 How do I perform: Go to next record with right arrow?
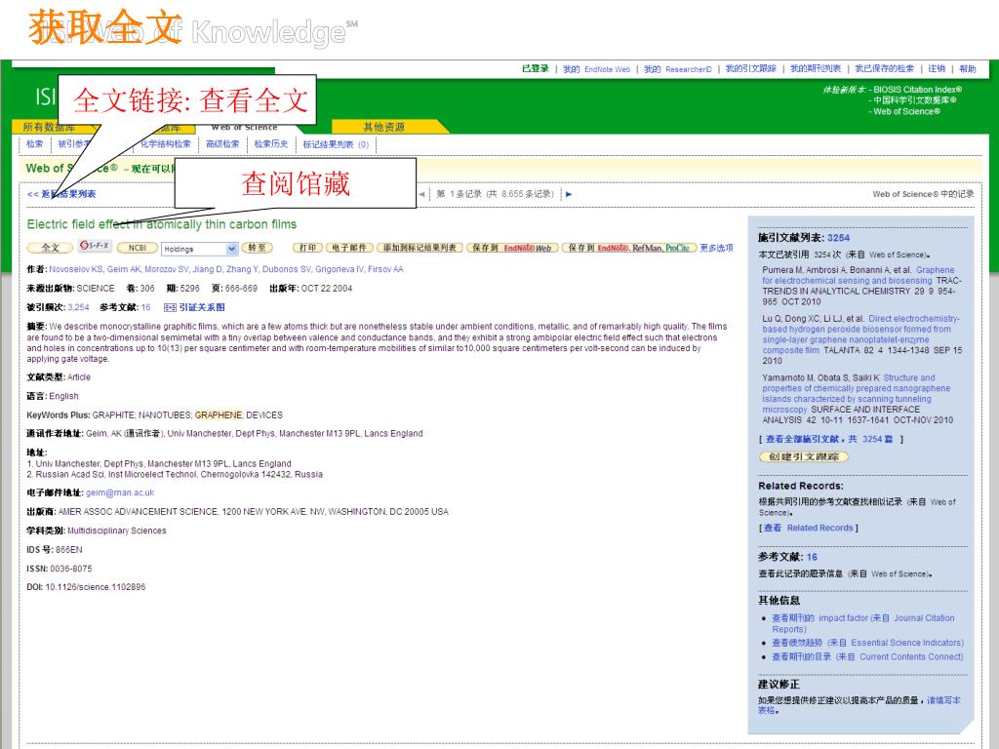coord(569,194)
